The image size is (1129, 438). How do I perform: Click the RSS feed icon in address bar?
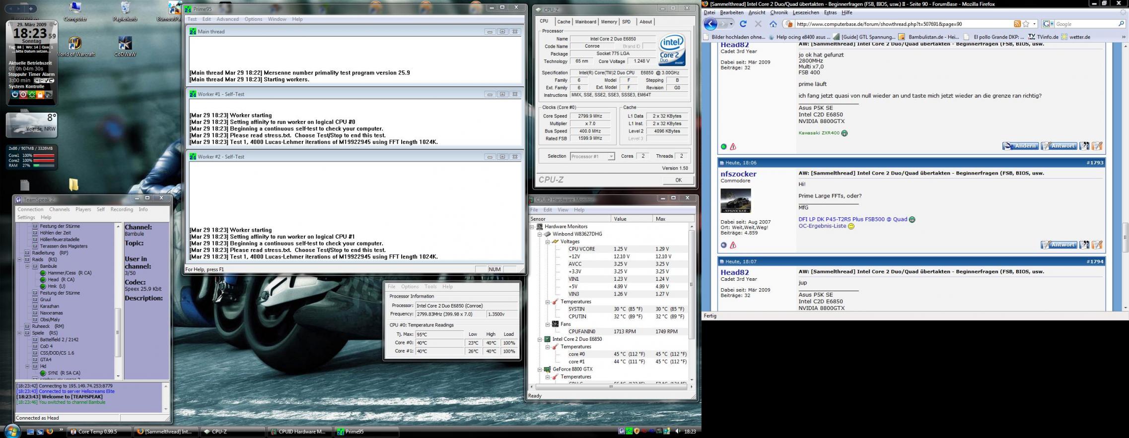tap(1017, 24)
